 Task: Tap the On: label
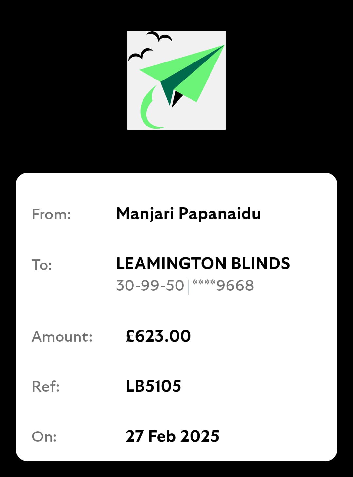coord(44,437)
